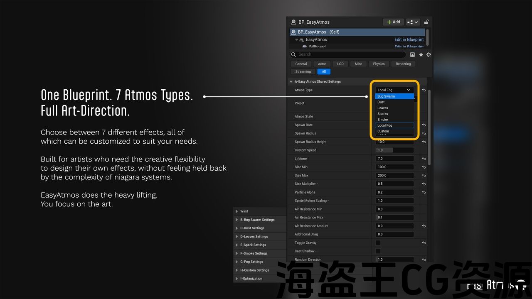Click the Blueprint hierarchy icon next to Add

pos(413,22)
